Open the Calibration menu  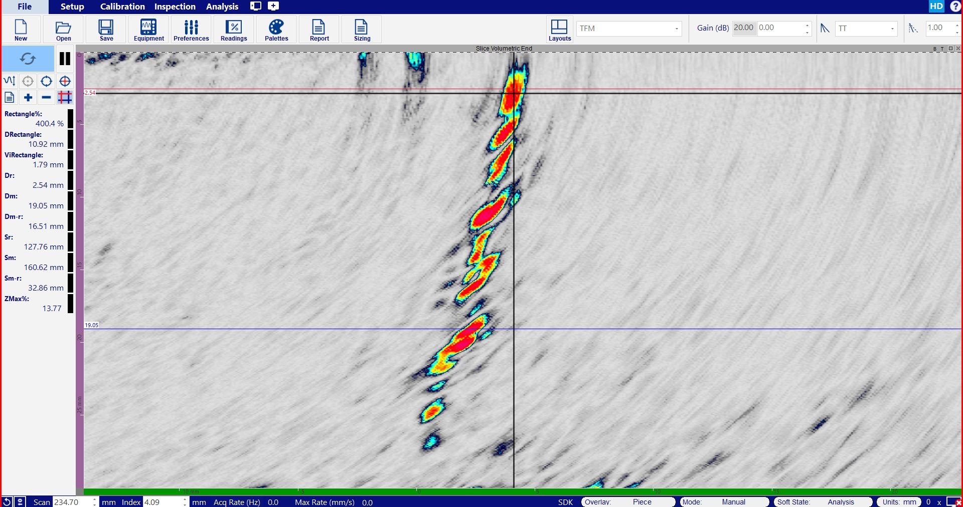click(122, 7)
